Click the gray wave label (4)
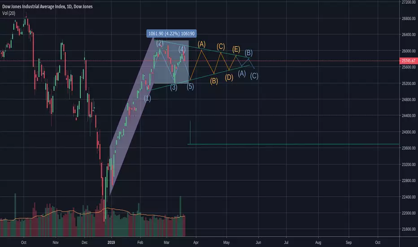The image size is (418, 247). click(182, 49)
